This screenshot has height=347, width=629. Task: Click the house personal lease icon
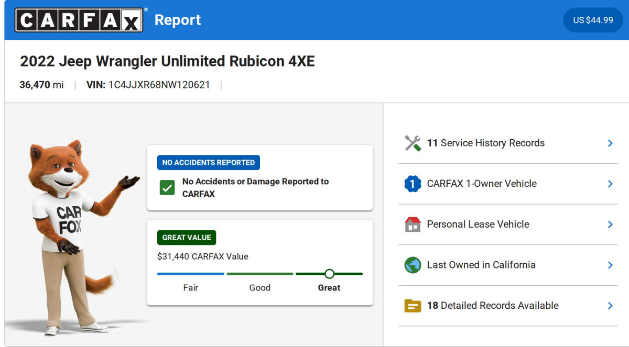413,224
